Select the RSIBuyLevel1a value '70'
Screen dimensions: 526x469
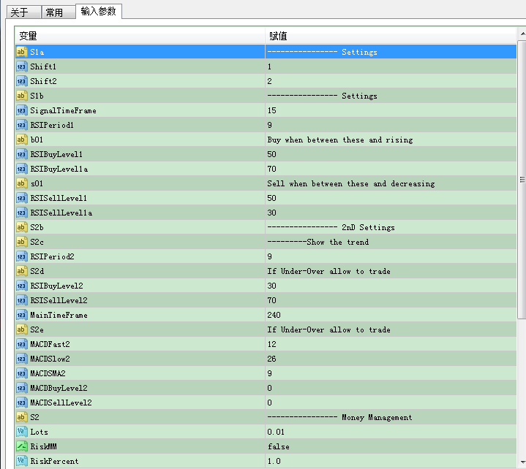391,169
